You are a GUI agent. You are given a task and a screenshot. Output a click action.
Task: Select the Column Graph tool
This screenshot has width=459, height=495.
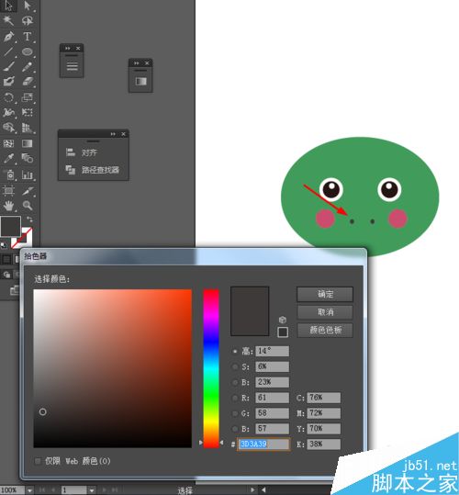point(28,174)
